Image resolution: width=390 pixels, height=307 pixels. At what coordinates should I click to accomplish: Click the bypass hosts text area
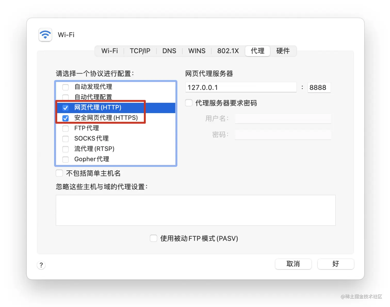tap(196, 210)
